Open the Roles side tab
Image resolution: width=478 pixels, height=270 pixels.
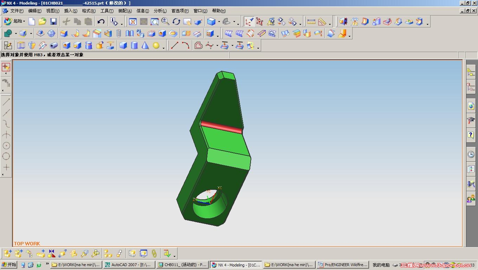(x=471, y=199)
